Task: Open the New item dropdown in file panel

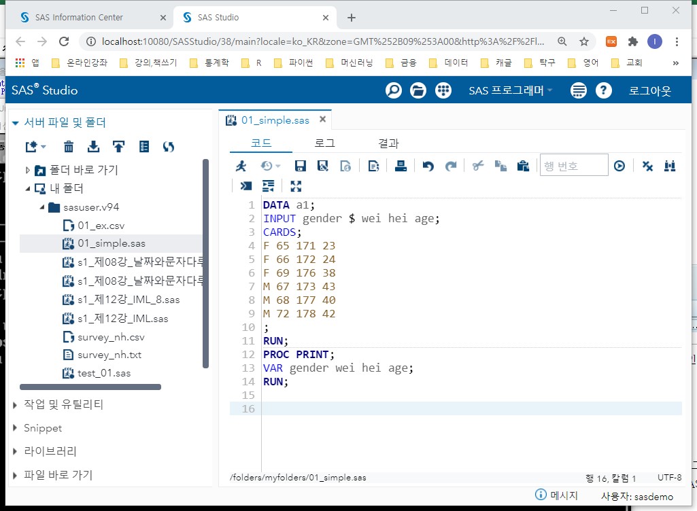Action: click(35, 147)
